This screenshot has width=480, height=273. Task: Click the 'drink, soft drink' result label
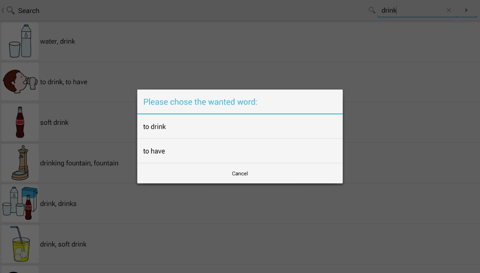[63, 244]
